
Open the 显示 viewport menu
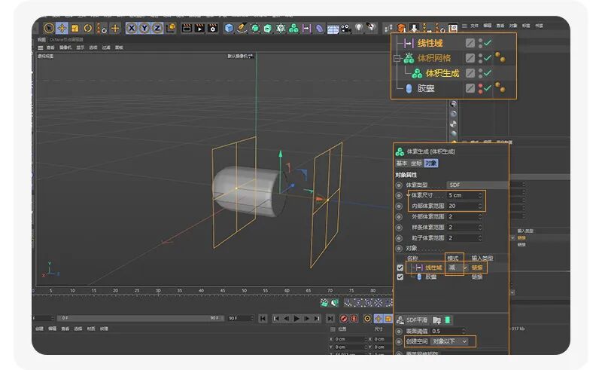click(x=80, y=47)
